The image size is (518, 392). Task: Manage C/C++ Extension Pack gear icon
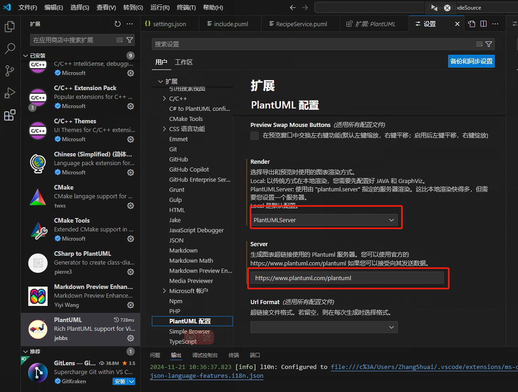(x=130, y=106)
